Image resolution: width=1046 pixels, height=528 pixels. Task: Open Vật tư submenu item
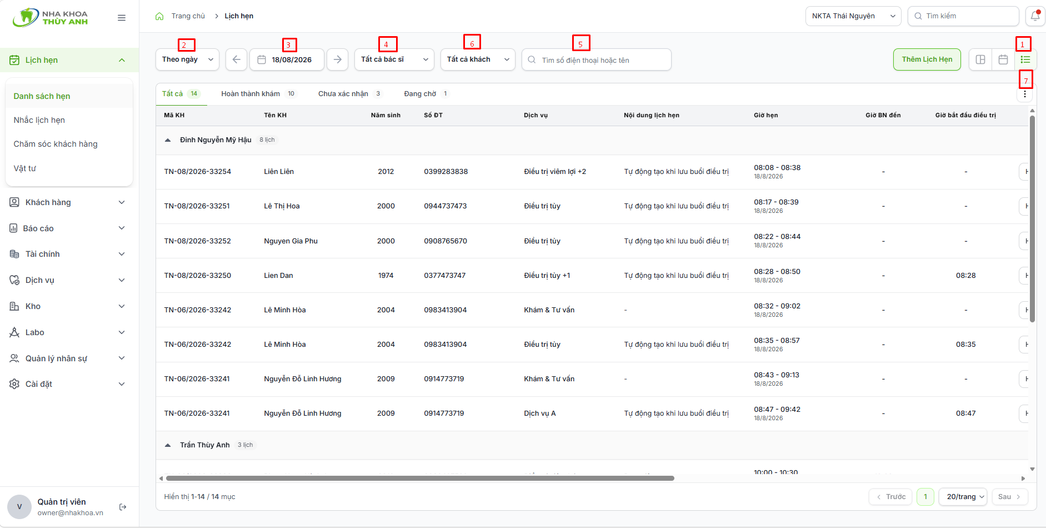tap(69, 168)
